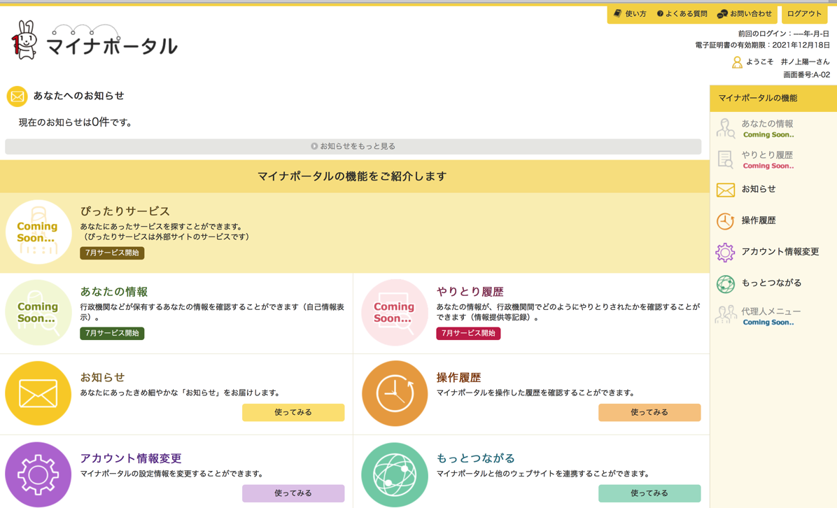Click the sidebar clock icon for 操作履歴
Viewport: 837px width, 508px height.
pyautogui.click(x=726, y=221)
